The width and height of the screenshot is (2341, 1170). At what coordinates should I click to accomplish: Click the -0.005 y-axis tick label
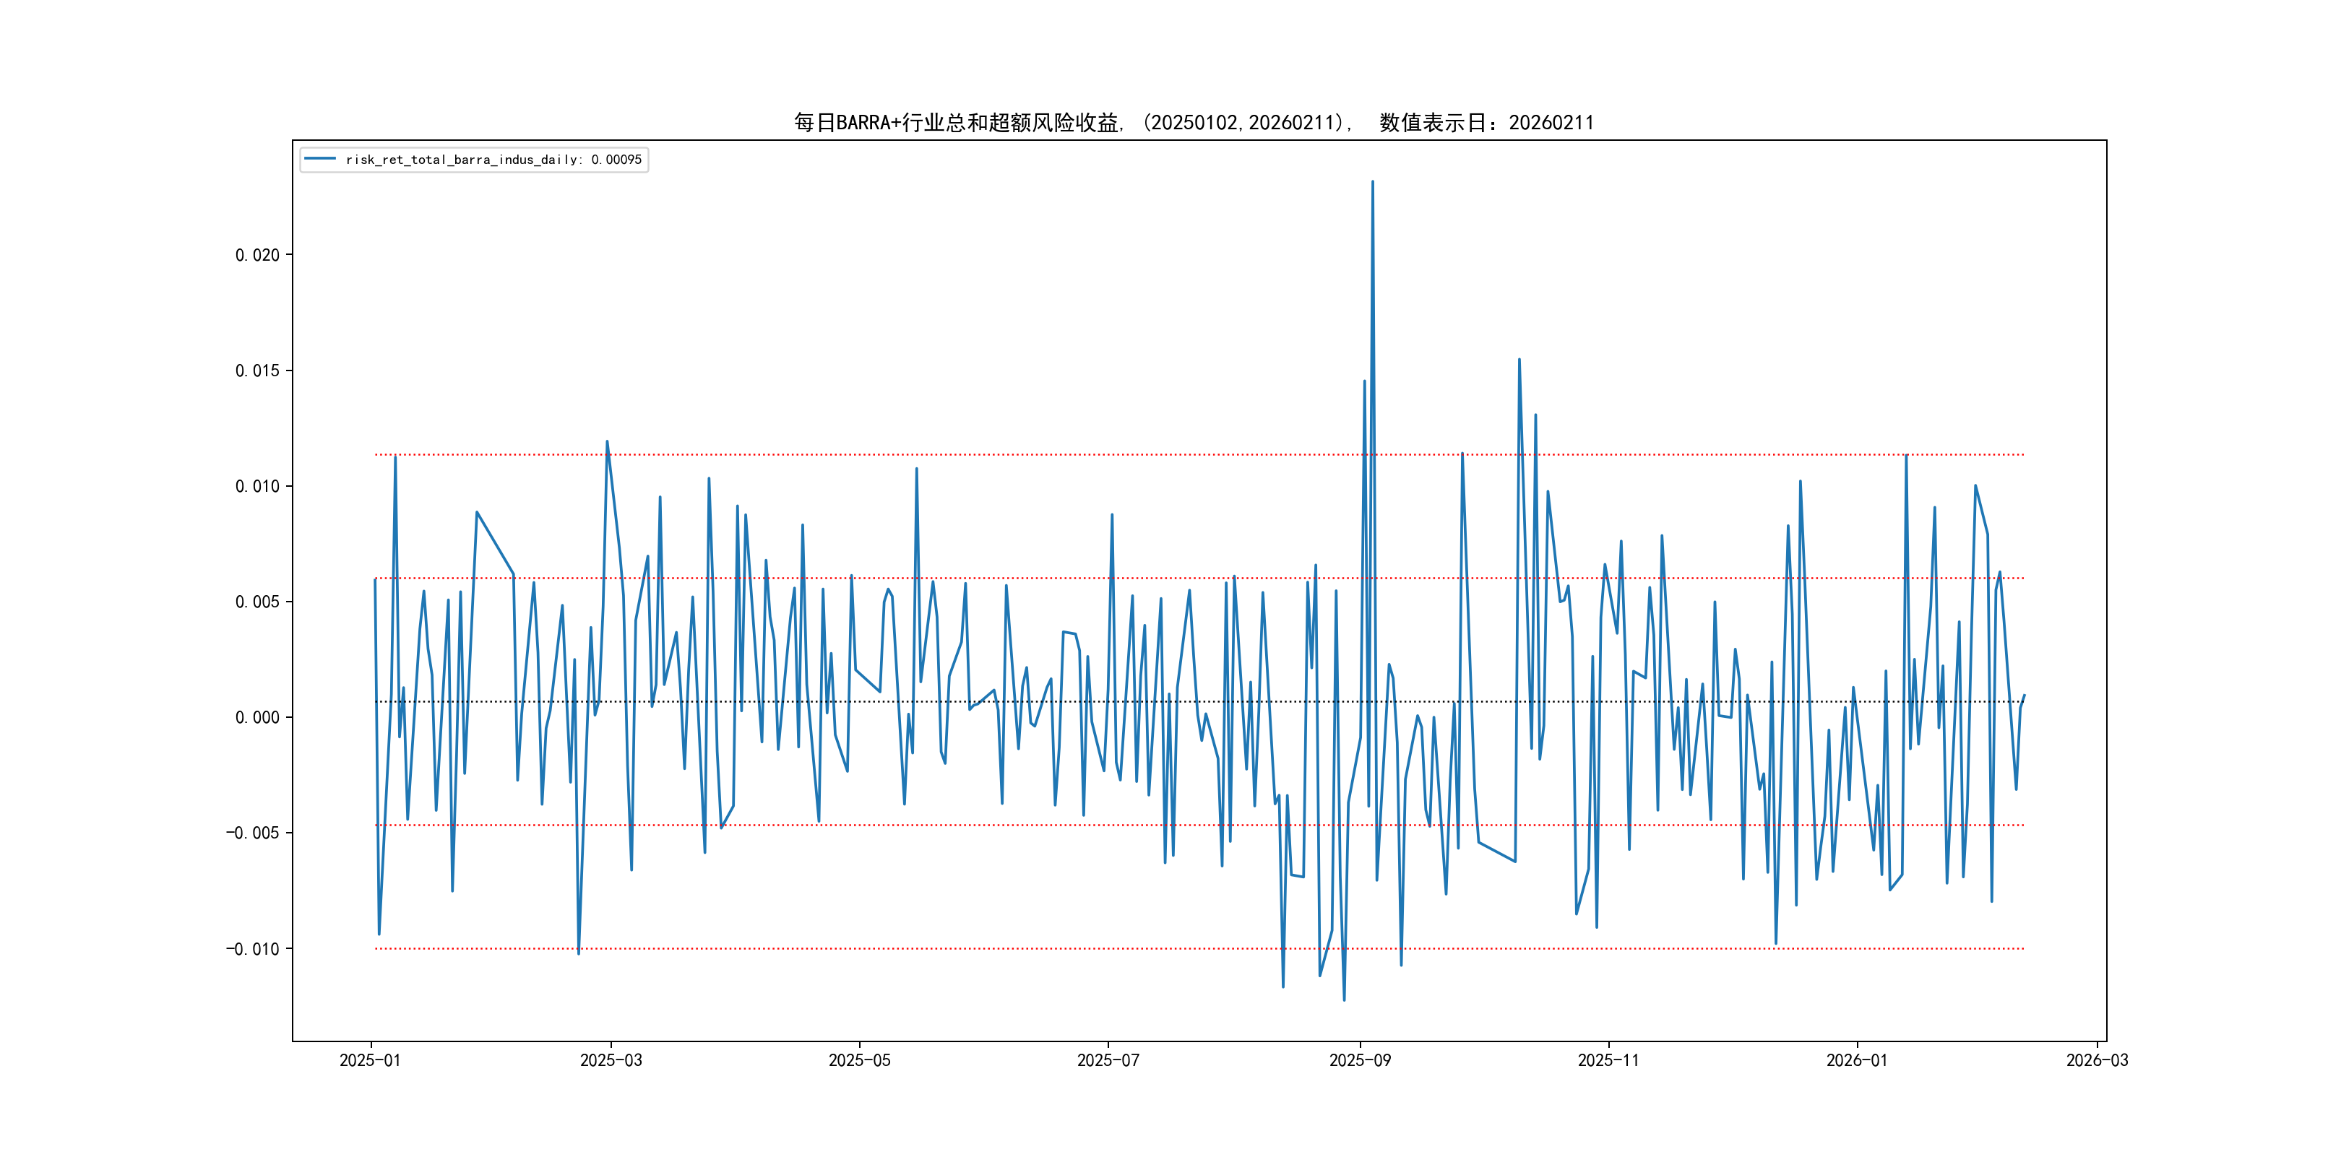point(253,833)
